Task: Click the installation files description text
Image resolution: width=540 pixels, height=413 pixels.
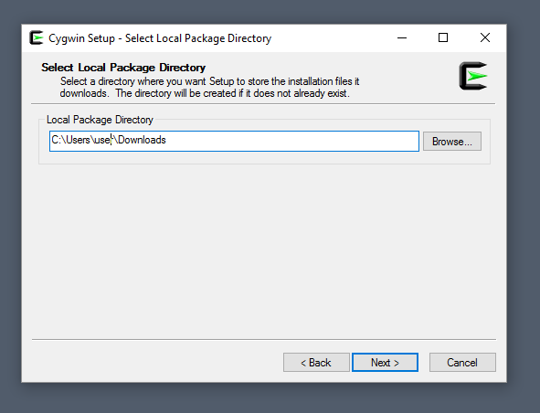Action: click(209, 87)
